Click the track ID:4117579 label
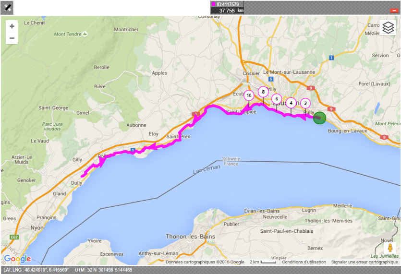 [228, 4]
